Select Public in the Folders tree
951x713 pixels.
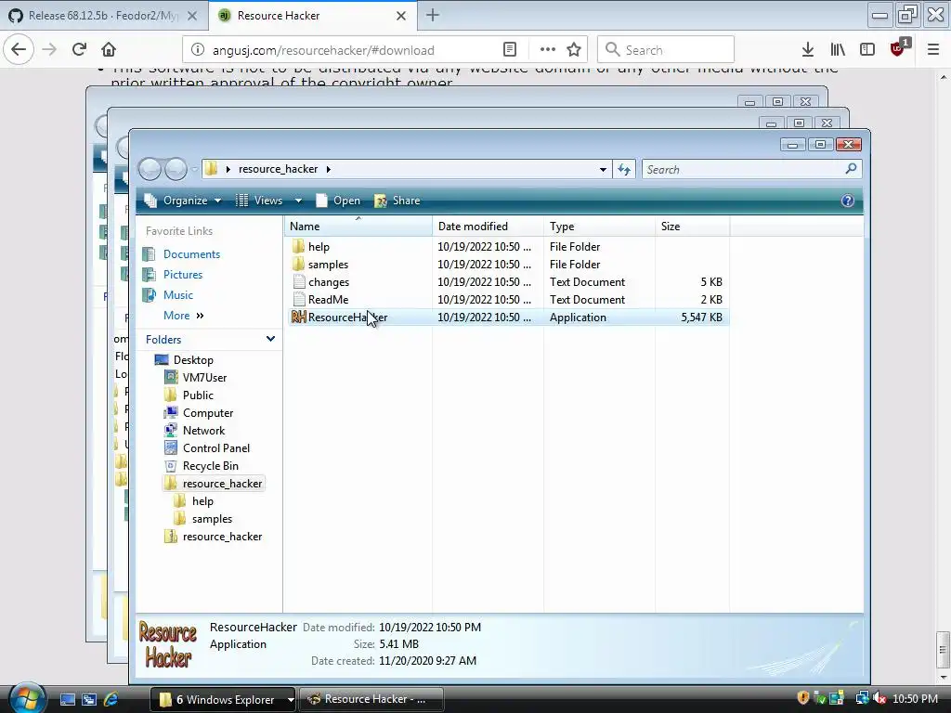click(x=198, y=395)
